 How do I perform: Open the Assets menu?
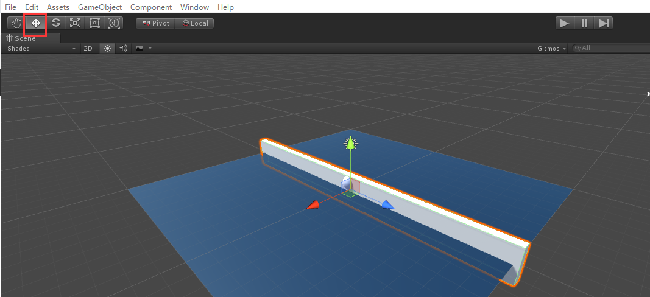58,7
